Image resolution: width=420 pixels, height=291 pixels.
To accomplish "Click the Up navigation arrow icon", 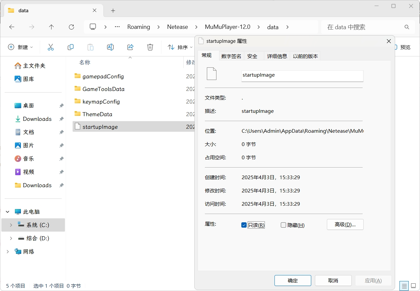I will pos(51,27).
